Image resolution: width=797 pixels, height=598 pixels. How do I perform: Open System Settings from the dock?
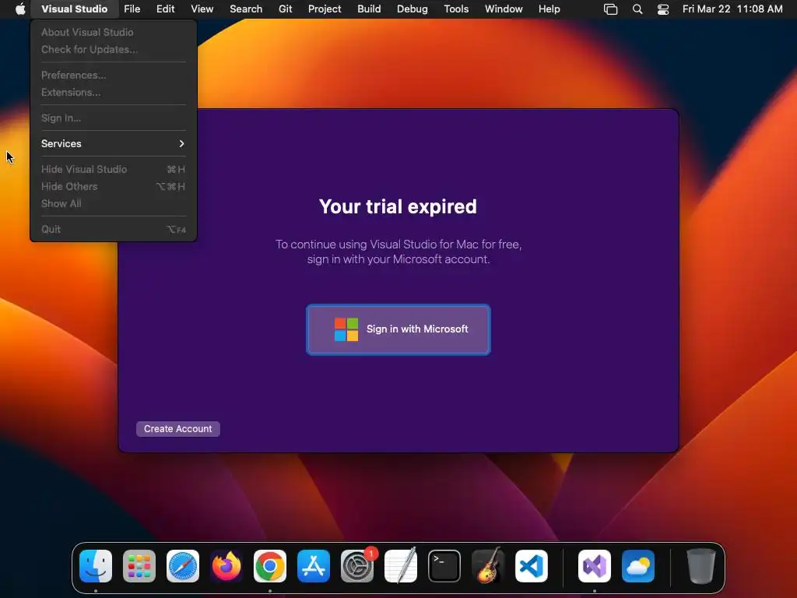pos(357,565)
